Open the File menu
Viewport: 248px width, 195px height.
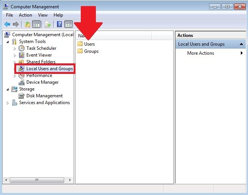click(x=9, y=15)
